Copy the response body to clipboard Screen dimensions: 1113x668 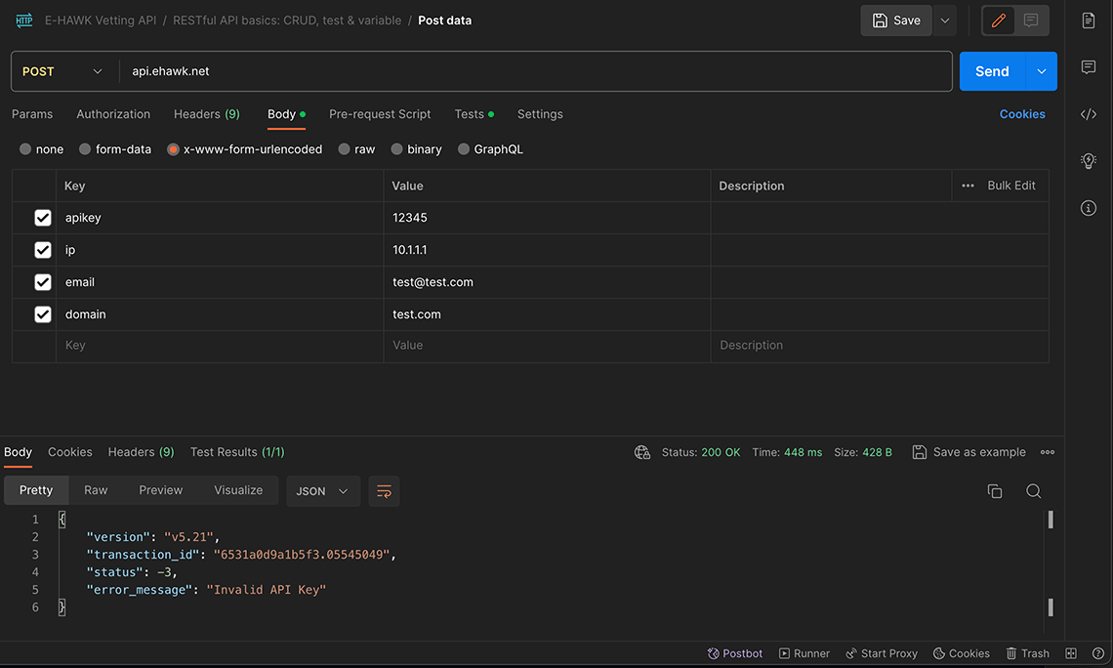pos(995,490)
